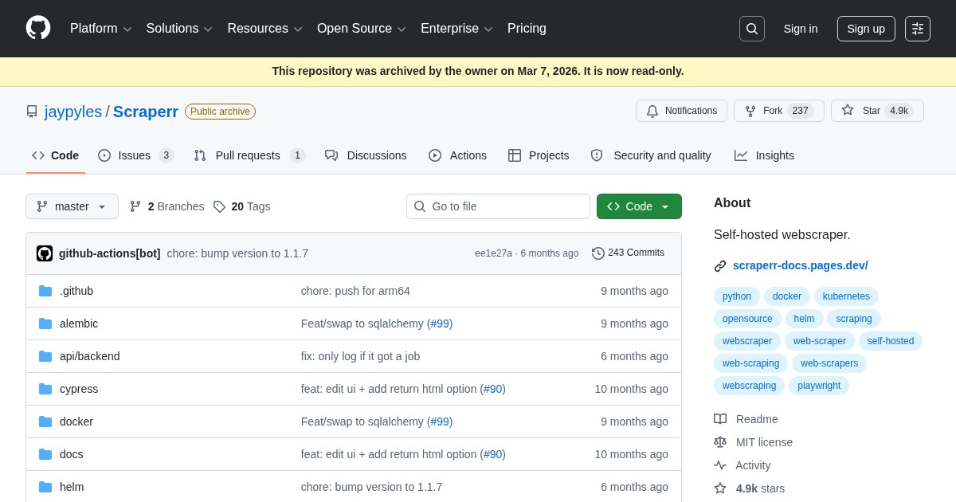Click the helm folder icon
Viewport: 956px width, 502px height.
[x=45, y=487]
